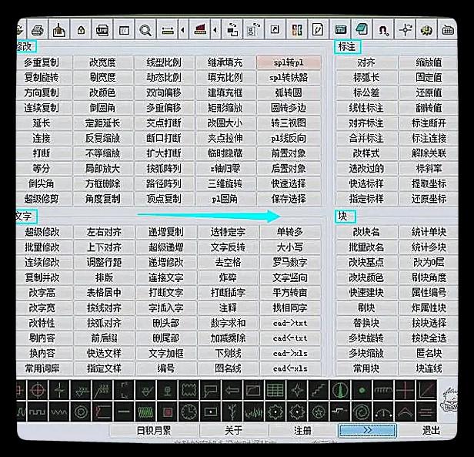Click the 统计多块 button
The height and width of the screenshot is (457, 474).
[429, 247]
